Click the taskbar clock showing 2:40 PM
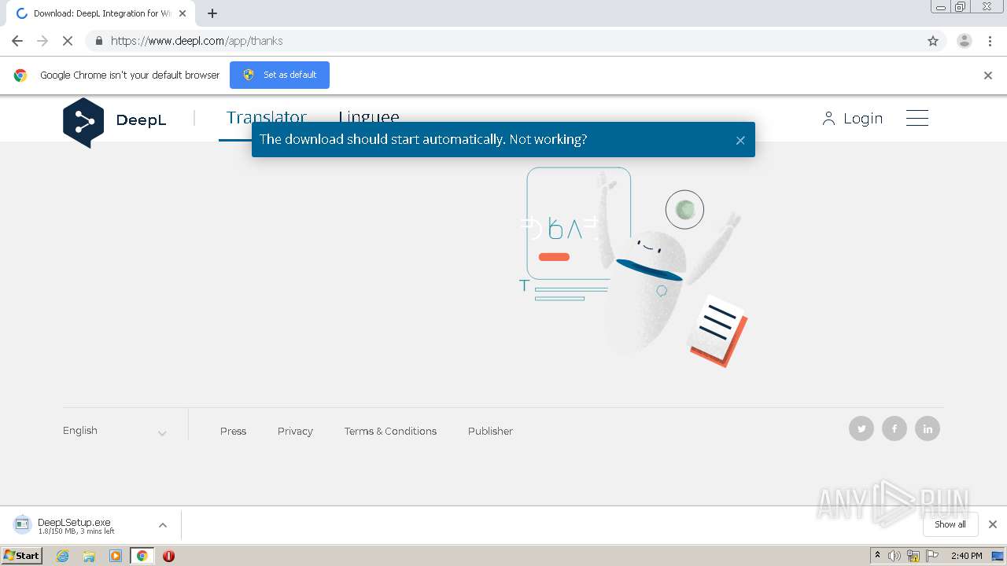This screenshot has width=1007, height=566. point(967,556)
